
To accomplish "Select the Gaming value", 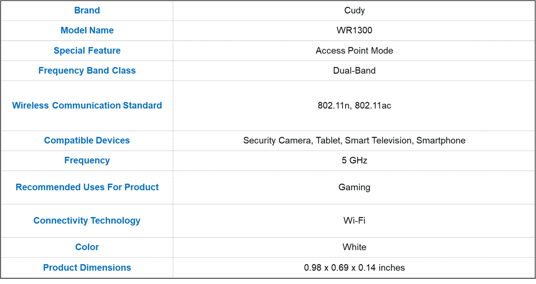I will 354,187.
